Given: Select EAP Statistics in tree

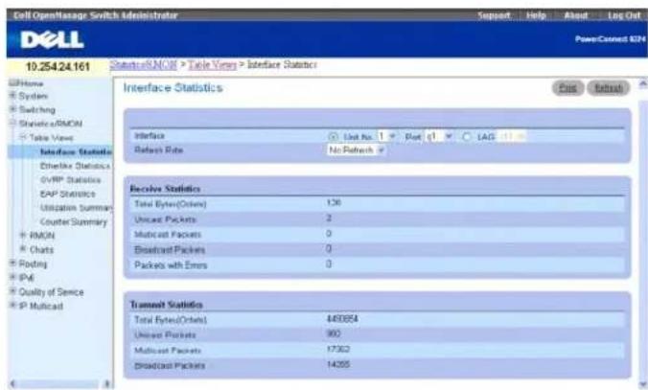Looking at the screenshot, I should click(x=67, y=195).
